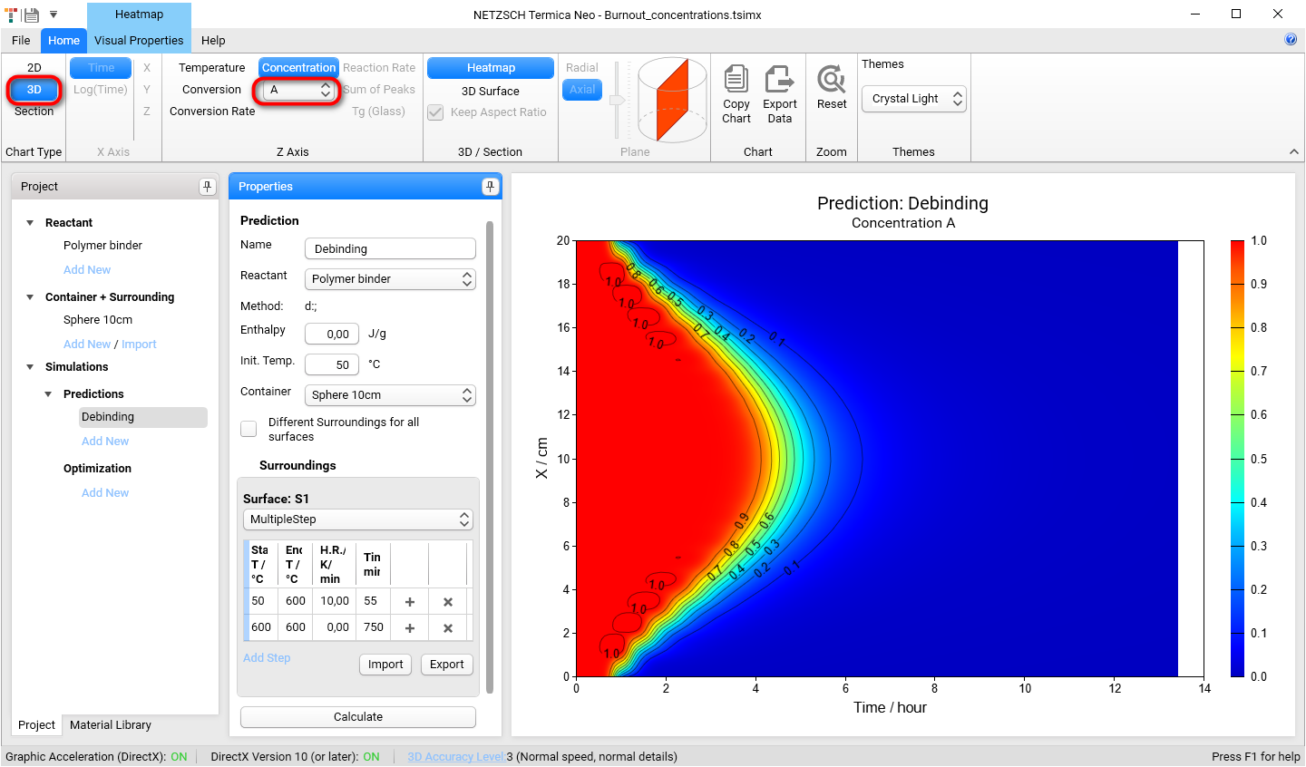1306x767 pixels.
Task: Delete the 600 °C step with the X icon
Action: point(449,626)
